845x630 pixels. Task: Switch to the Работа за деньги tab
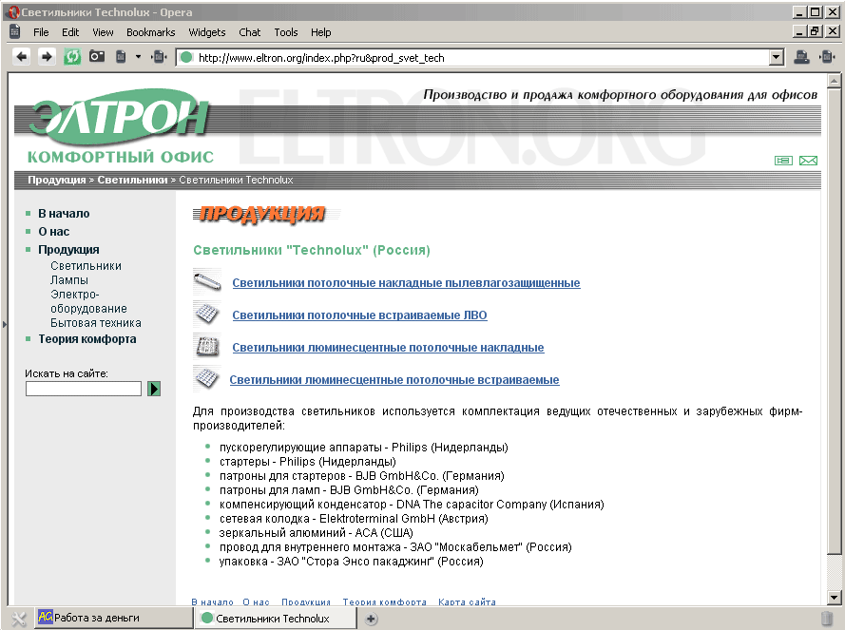(x=114, y=618)
